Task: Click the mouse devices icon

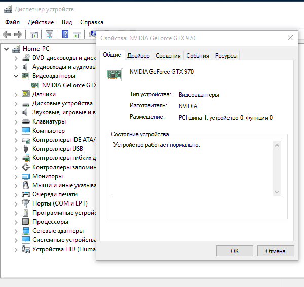Action: click(x=26, y=185)
